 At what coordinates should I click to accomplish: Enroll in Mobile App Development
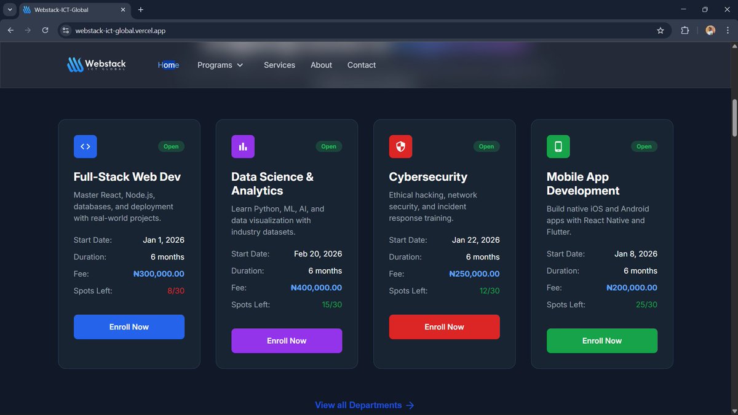pos(602,341)
